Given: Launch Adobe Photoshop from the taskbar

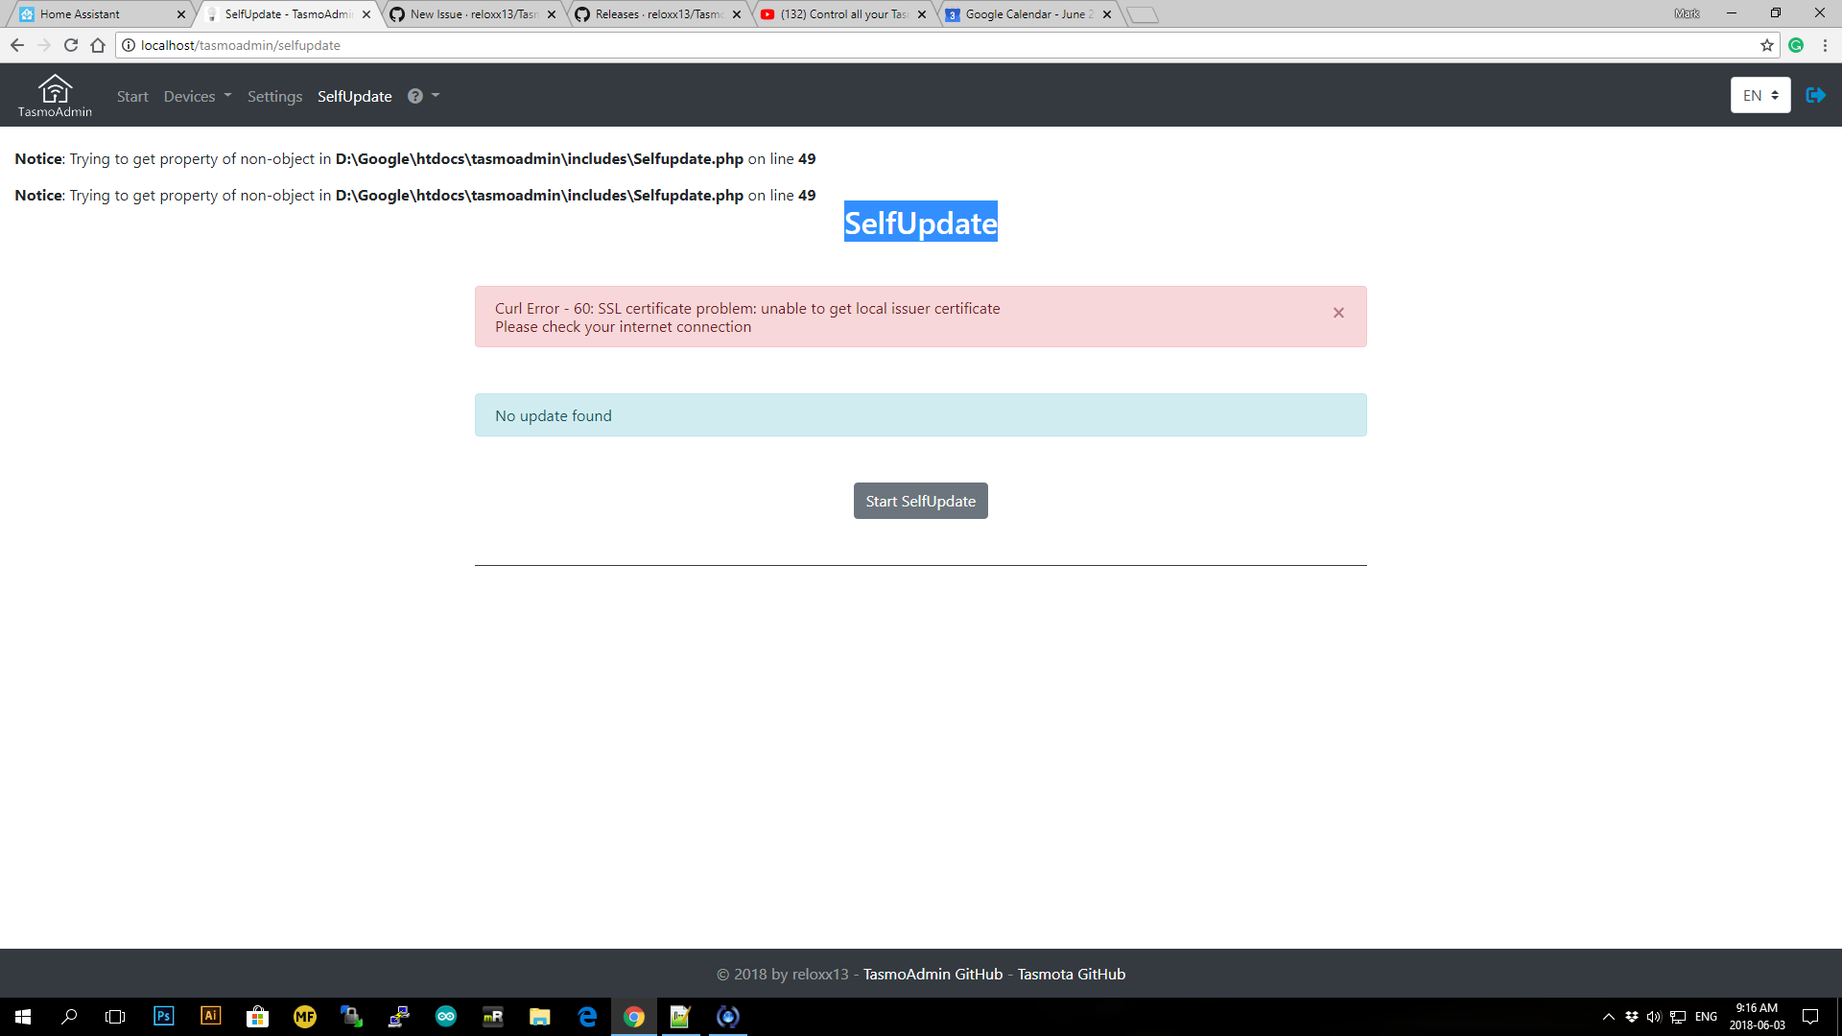Looking at the screenshot, I should [x=163, y=1017].
